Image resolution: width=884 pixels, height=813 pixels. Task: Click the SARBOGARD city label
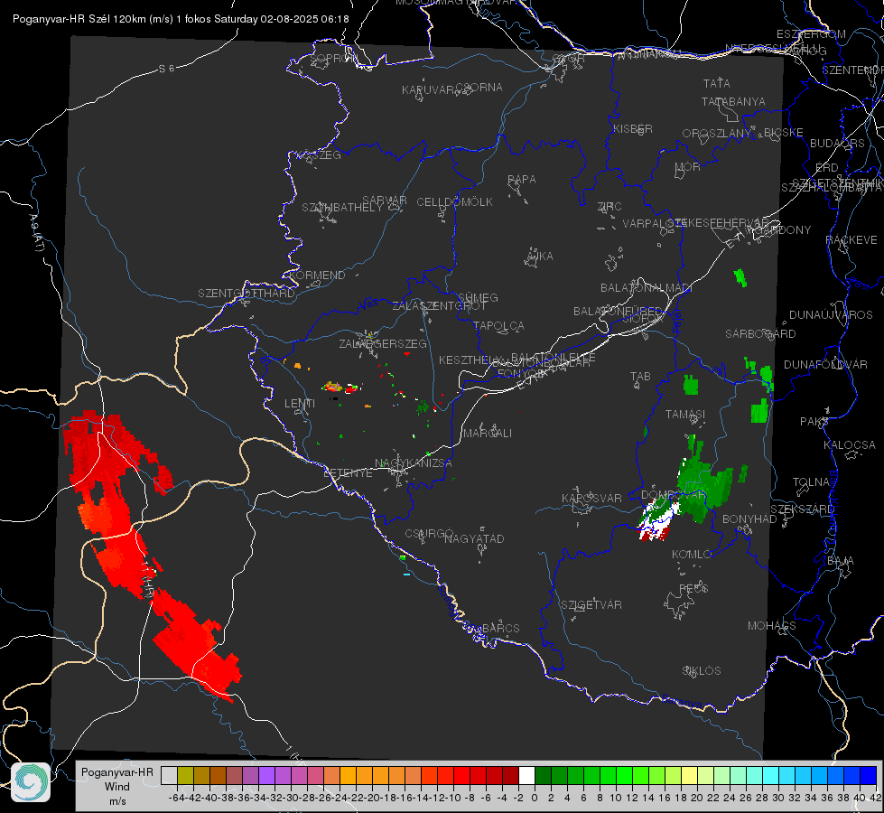[x=760, y=334]
